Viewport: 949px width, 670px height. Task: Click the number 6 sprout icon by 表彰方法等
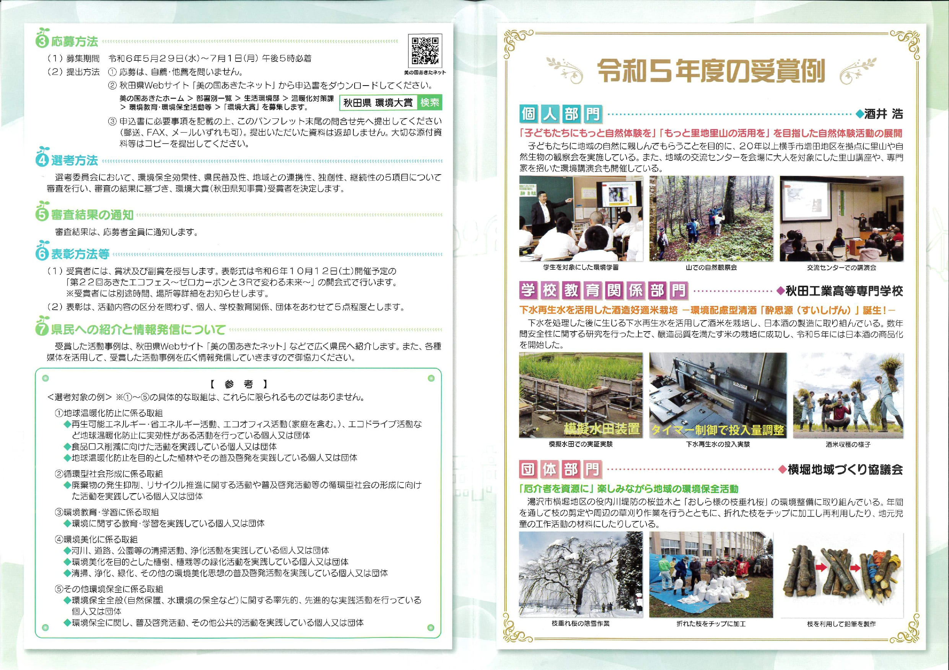tap(42, 252)
